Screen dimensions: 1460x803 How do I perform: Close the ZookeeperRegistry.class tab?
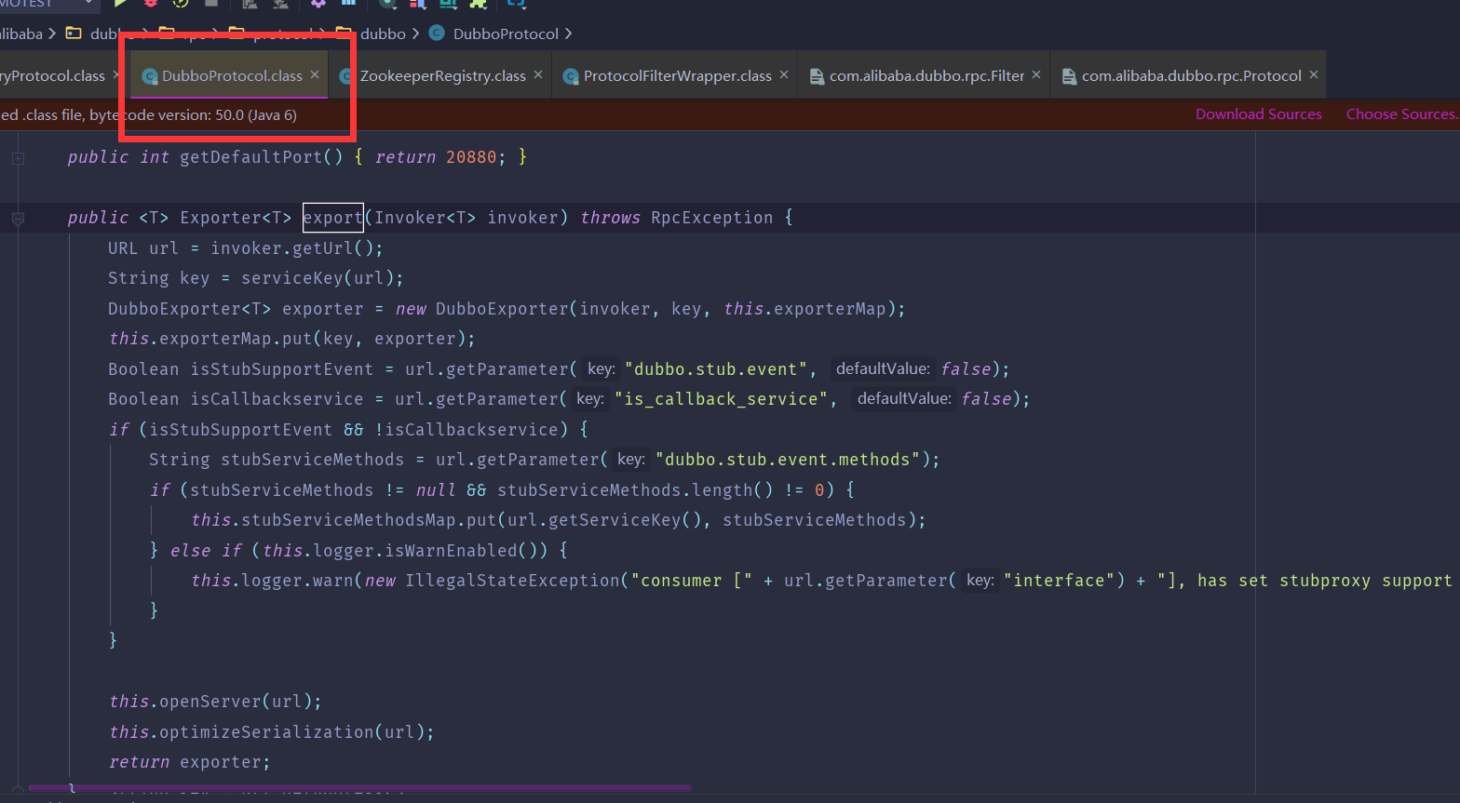pos(538,74)
